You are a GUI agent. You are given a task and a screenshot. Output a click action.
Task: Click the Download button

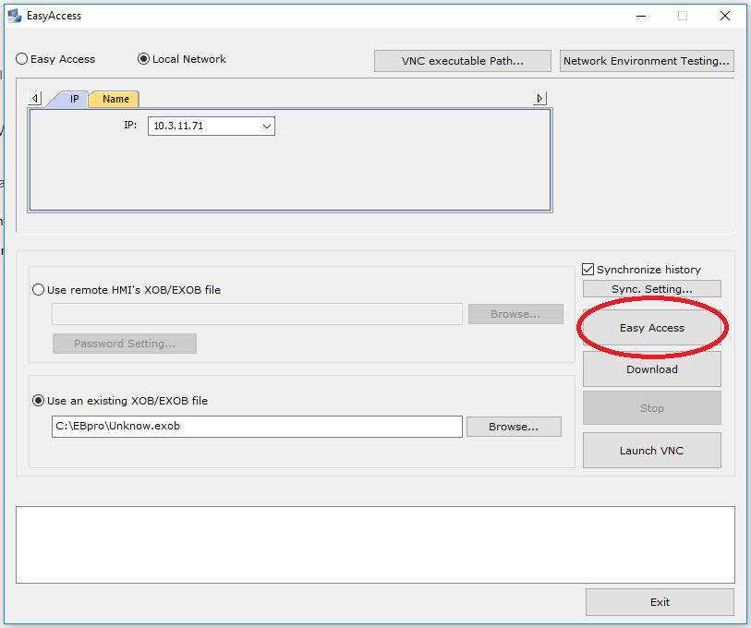[651, 368]
